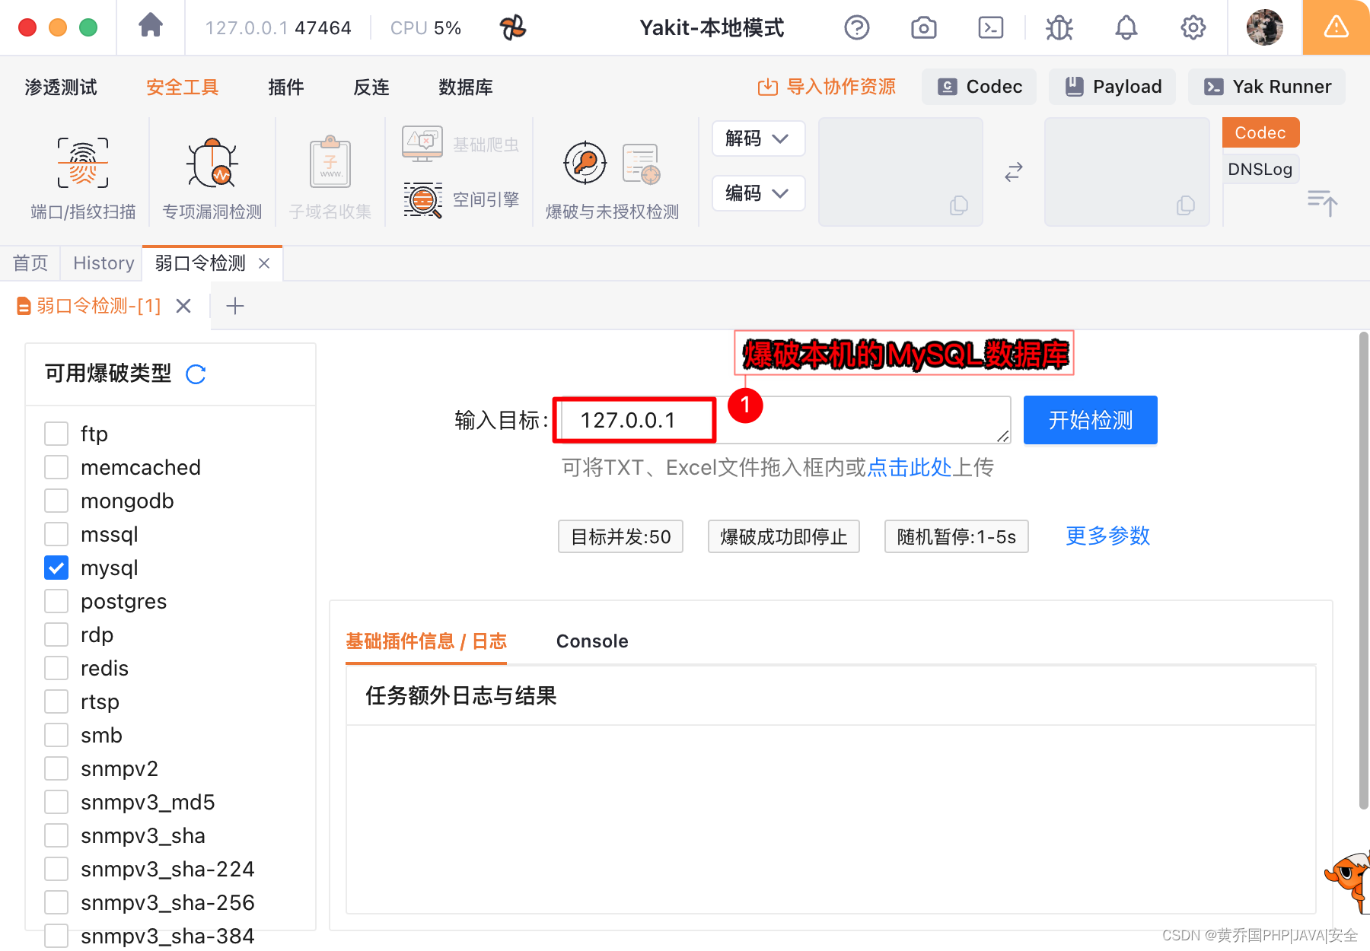Screen dimensions: 1370x951
Task: Close the 弱口令检测-[1] sub tab
Action: click(183, 306)
